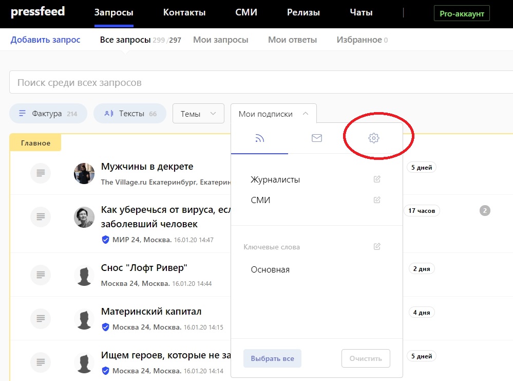Open subscription settings gear icon
The width and height of the screenshot is (513, 381).
pos(373,138)
